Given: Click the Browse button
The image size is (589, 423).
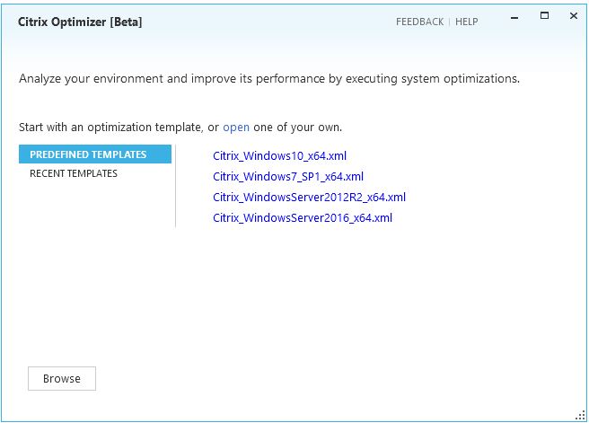Looking at the screenshot, I should [x=62, y=378].
